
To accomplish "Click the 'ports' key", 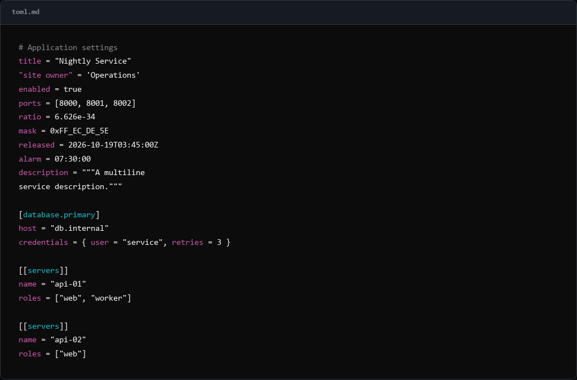I will tap(30, 103).
